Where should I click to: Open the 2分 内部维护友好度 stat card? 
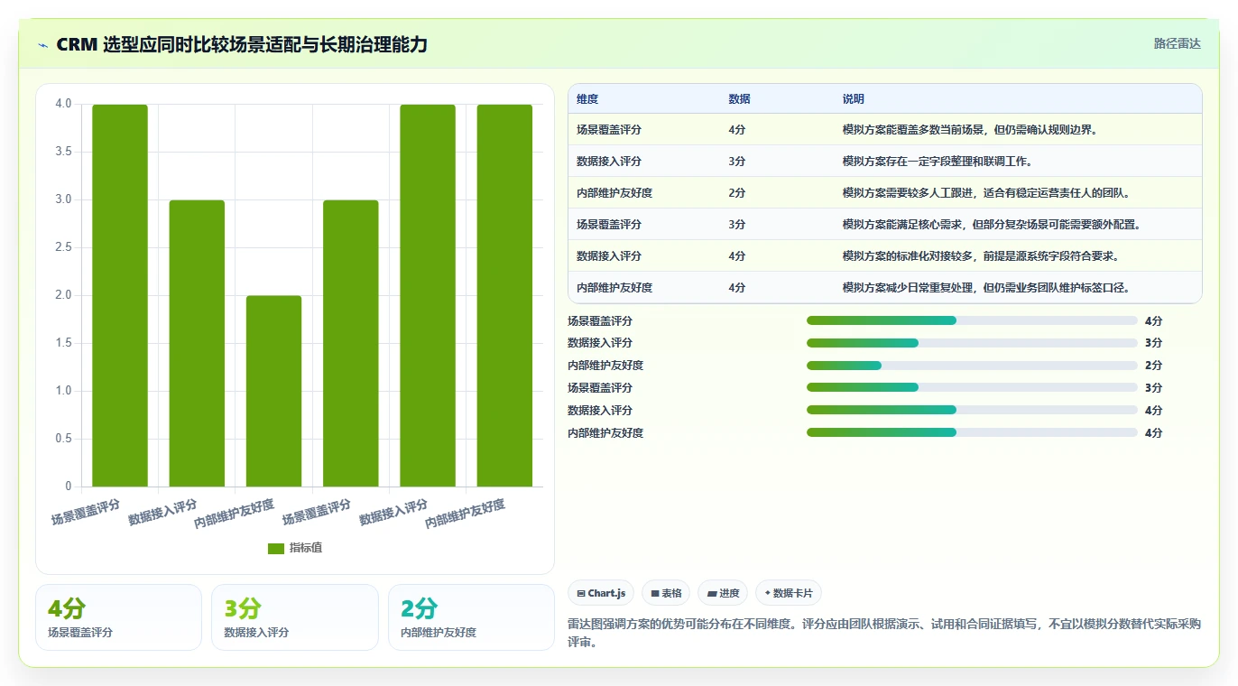(471, 617)
